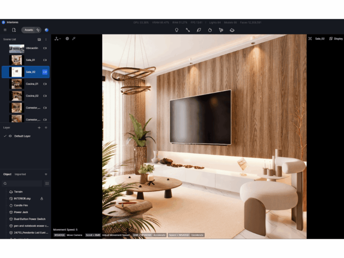Click the Lights 84 counter
Viewport: 344px width, 258px height.
coord(215,23)
